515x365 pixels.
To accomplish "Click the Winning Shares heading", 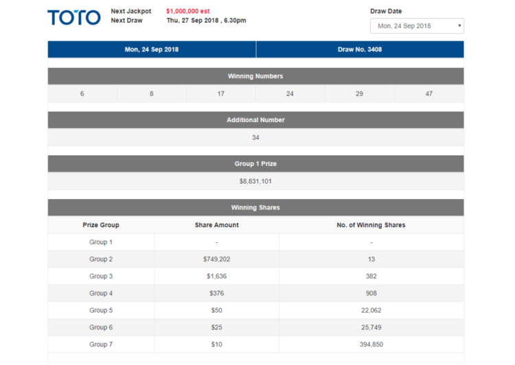I will point(255,207).
